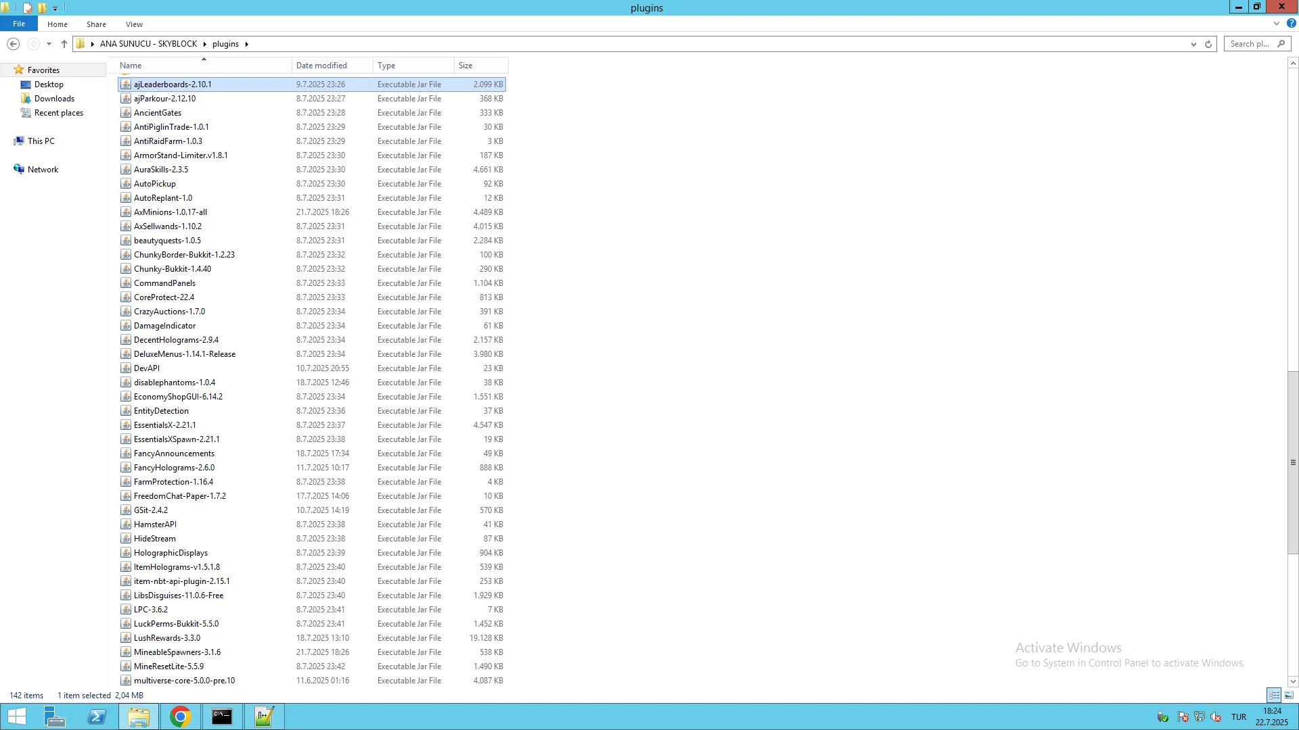
Task: Click the Network icon in sidebar
Action: (x=19, y=170)
